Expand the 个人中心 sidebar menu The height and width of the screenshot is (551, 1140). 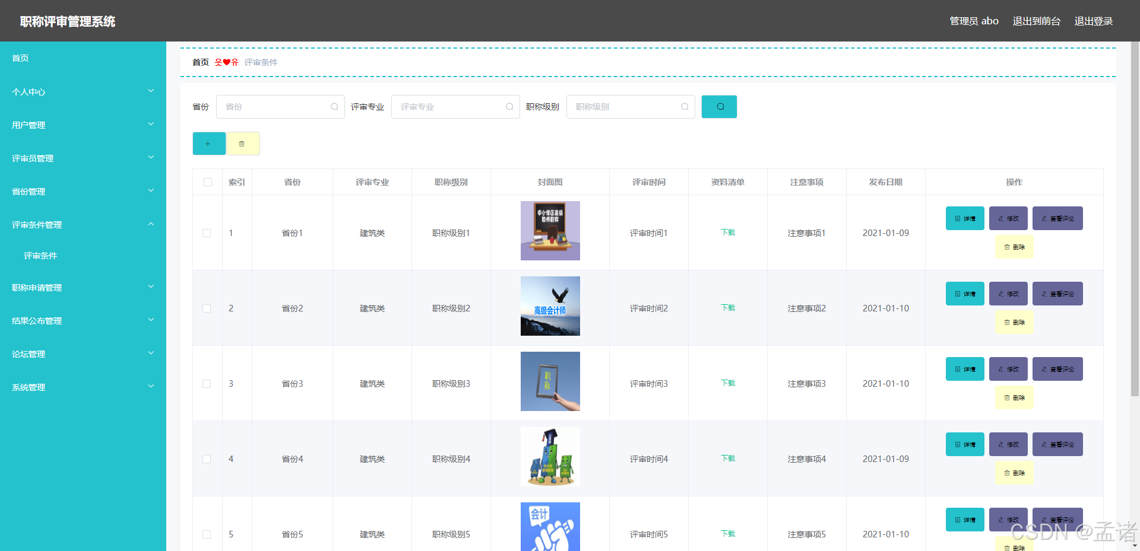click(83, 92)
